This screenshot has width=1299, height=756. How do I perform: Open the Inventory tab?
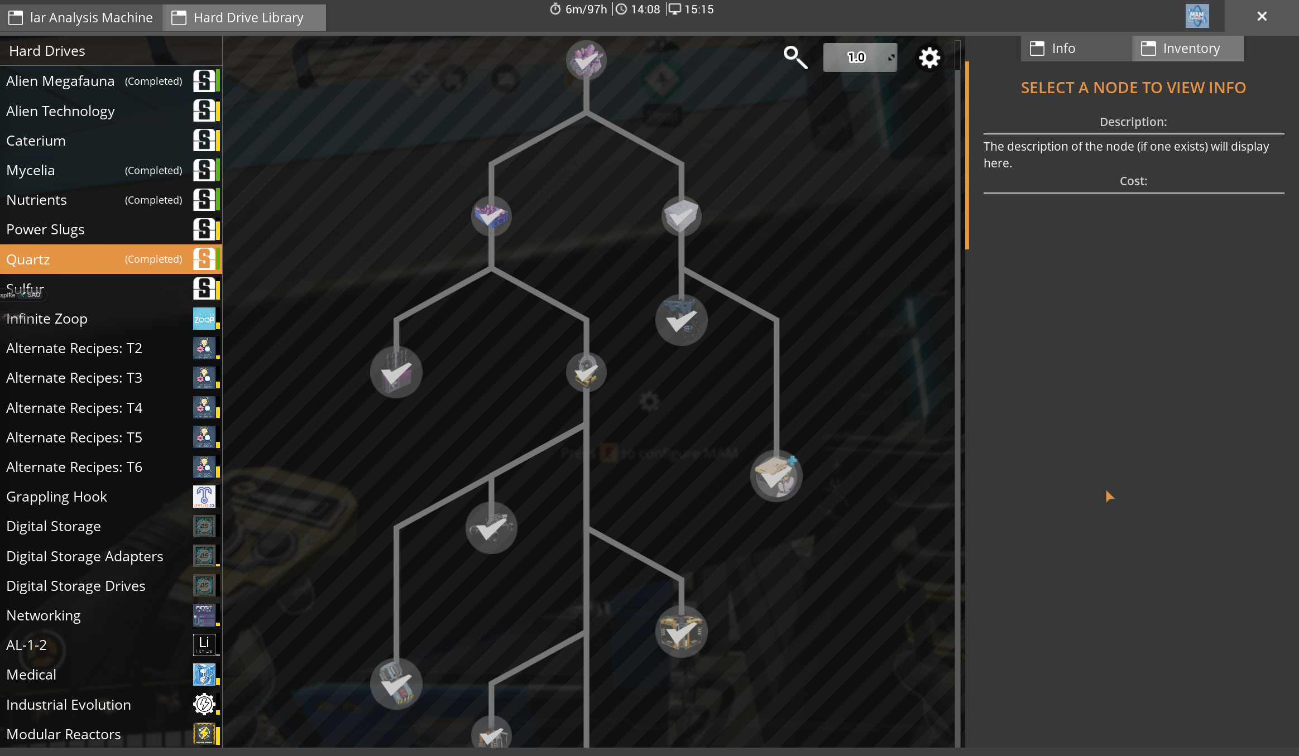click(1187, 49)
